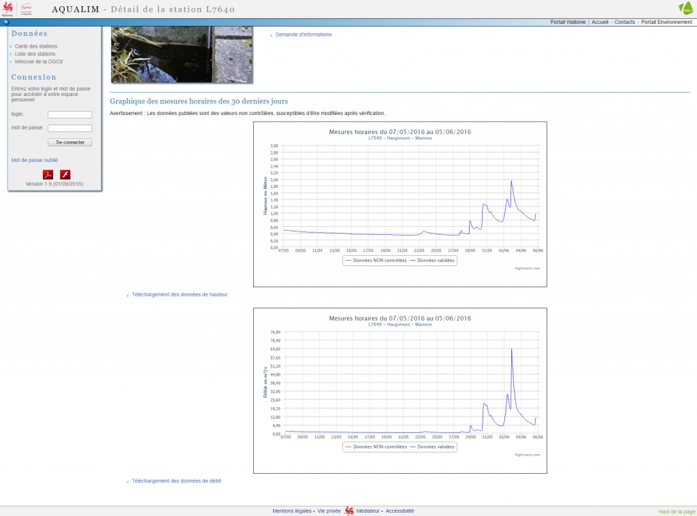Viewport: 697px width, 516px height.
Task: Open 'Liste des stations' in the sidebar
Action: pyautogui.click(x=35, y=54)
